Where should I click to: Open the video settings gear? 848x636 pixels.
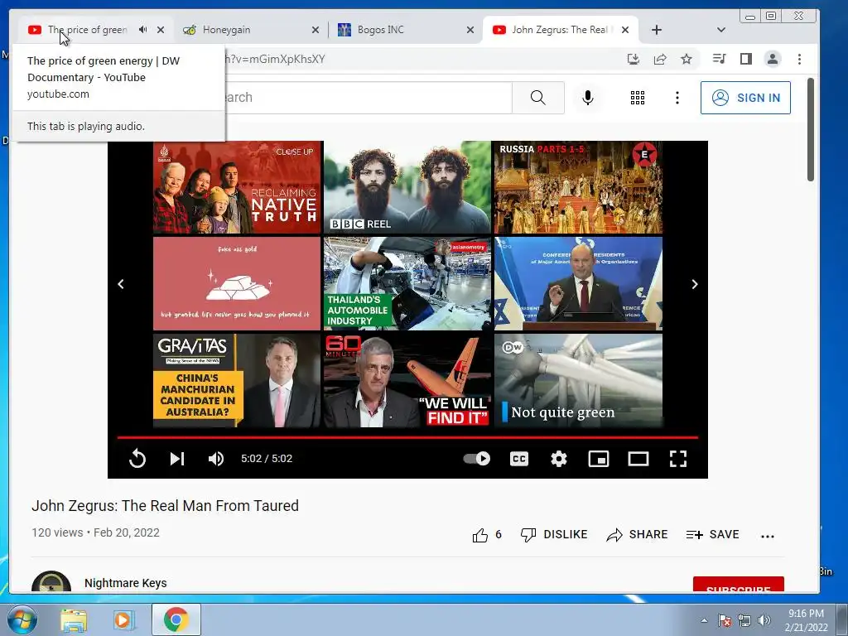coord(559,459)
